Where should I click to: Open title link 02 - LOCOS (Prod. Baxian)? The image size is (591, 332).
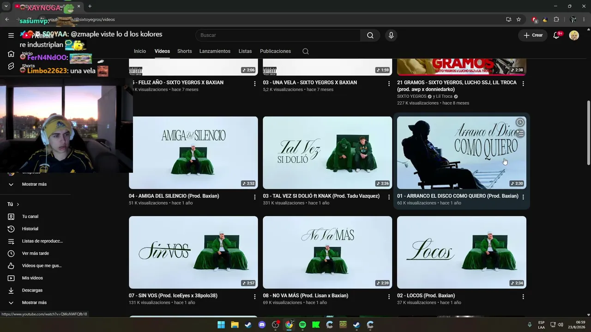coord(426,296)
